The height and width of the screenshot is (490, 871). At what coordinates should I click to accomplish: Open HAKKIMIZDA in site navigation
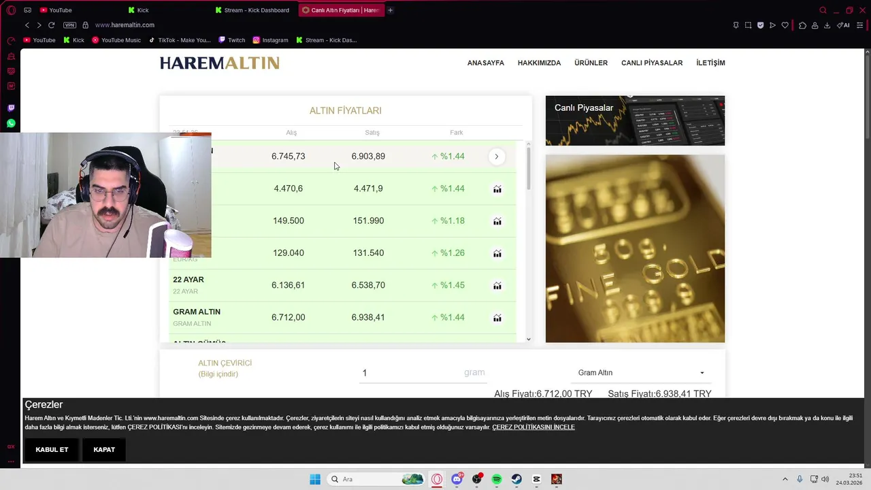click(539, 63)
